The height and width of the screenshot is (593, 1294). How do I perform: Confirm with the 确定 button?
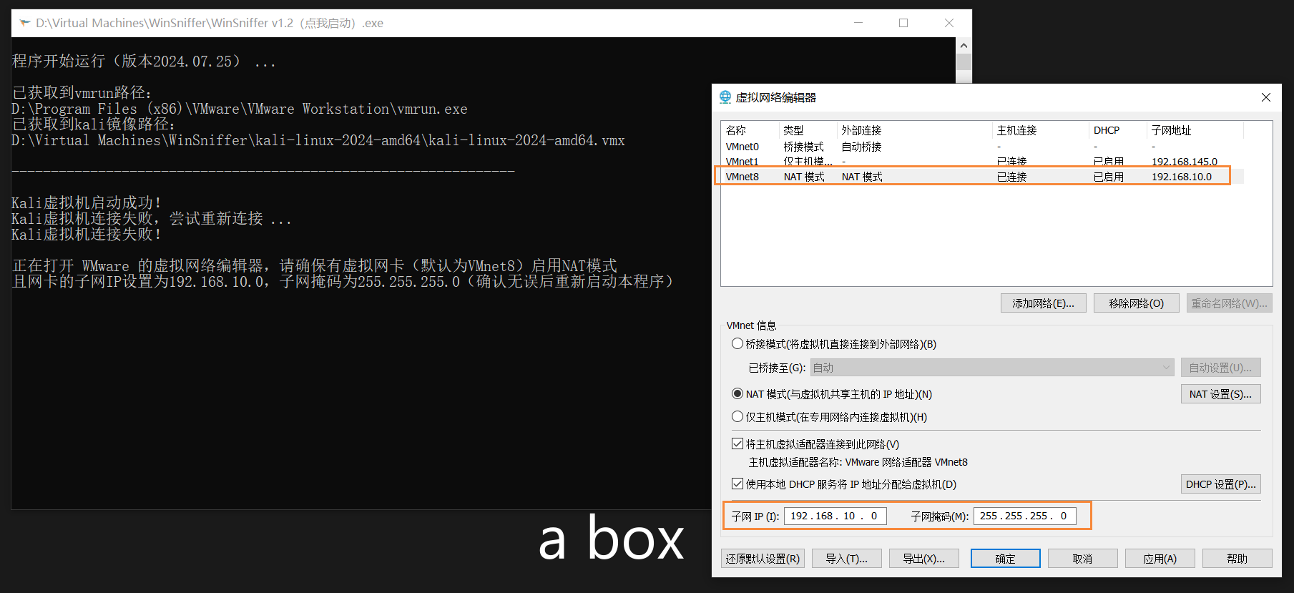click(x=1005, y=559)
